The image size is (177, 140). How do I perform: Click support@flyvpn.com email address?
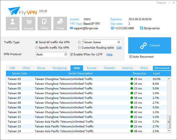point(86,28)
